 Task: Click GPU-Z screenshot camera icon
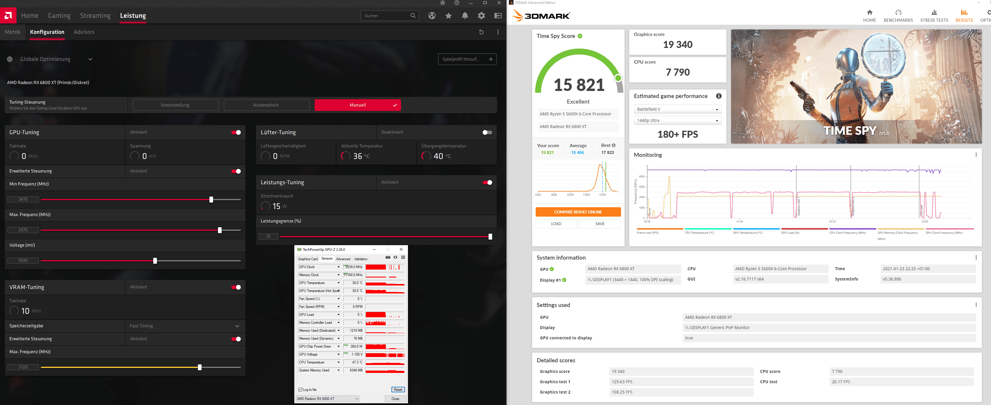pyautogui.click(x=388, y=257)
